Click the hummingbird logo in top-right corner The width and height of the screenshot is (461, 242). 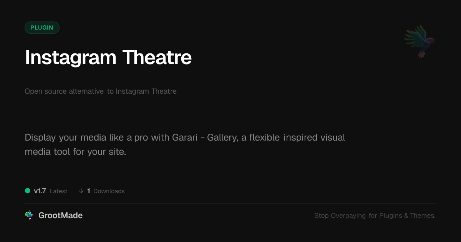420,41
